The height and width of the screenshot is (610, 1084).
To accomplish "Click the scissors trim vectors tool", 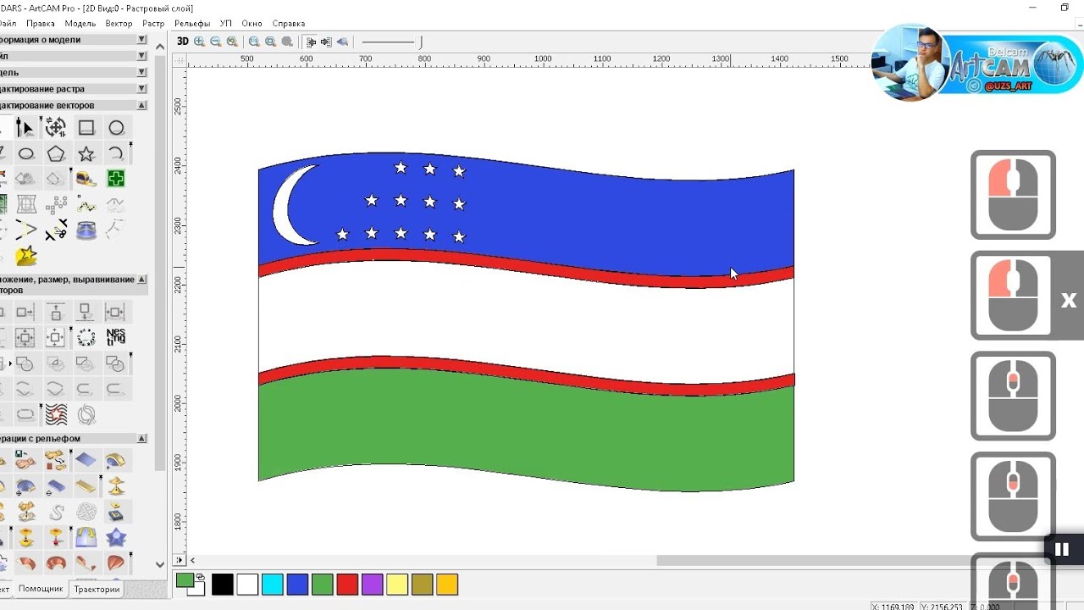I will [56, 230].
